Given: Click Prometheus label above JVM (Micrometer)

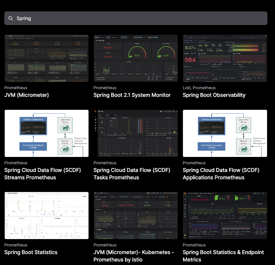Looking at the screenshot, I should (x=16, y=88).
